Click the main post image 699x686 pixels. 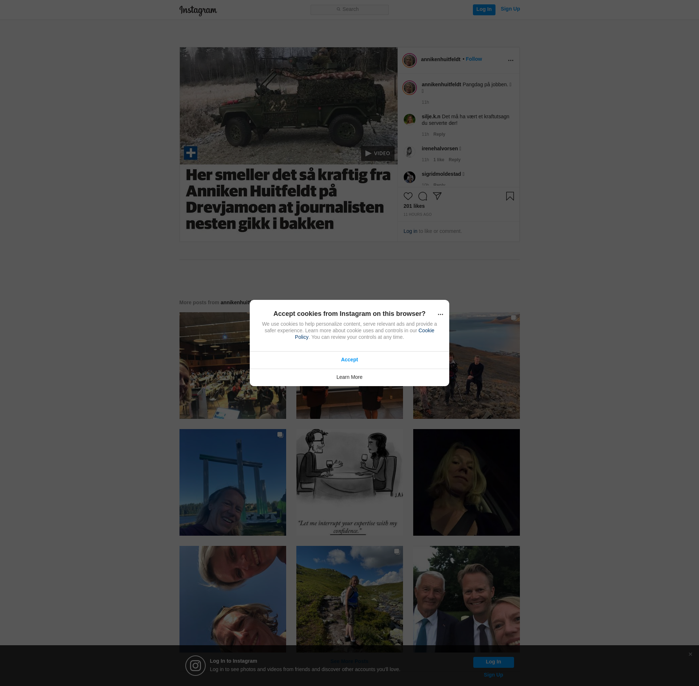[x=288, y=144]
